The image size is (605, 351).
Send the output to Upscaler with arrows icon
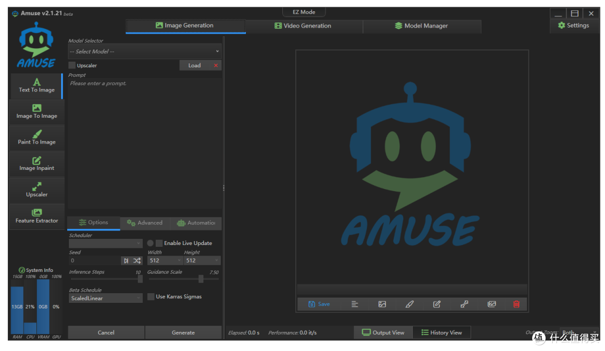click(464, 304)
